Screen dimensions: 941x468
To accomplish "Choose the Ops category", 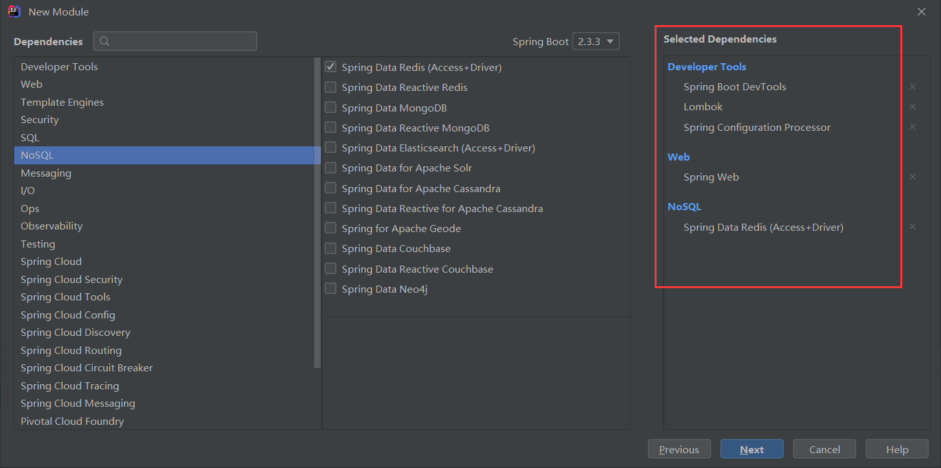I will [164, 208].
